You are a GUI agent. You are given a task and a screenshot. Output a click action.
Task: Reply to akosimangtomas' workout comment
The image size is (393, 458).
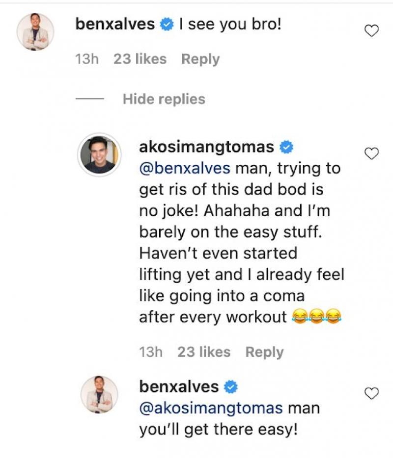click(x=264, y=352)
